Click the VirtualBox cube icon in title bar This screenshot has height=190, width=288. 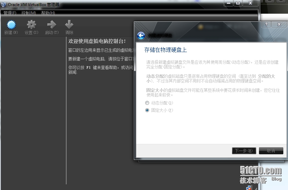3,4
